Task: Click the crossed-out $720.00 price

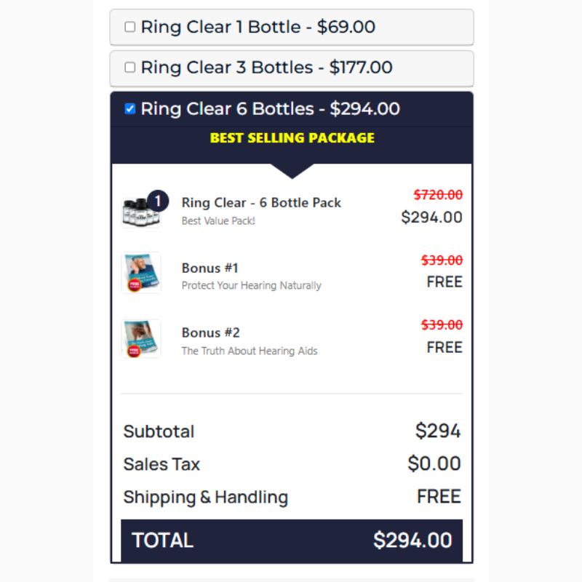Action: point(439,194)
